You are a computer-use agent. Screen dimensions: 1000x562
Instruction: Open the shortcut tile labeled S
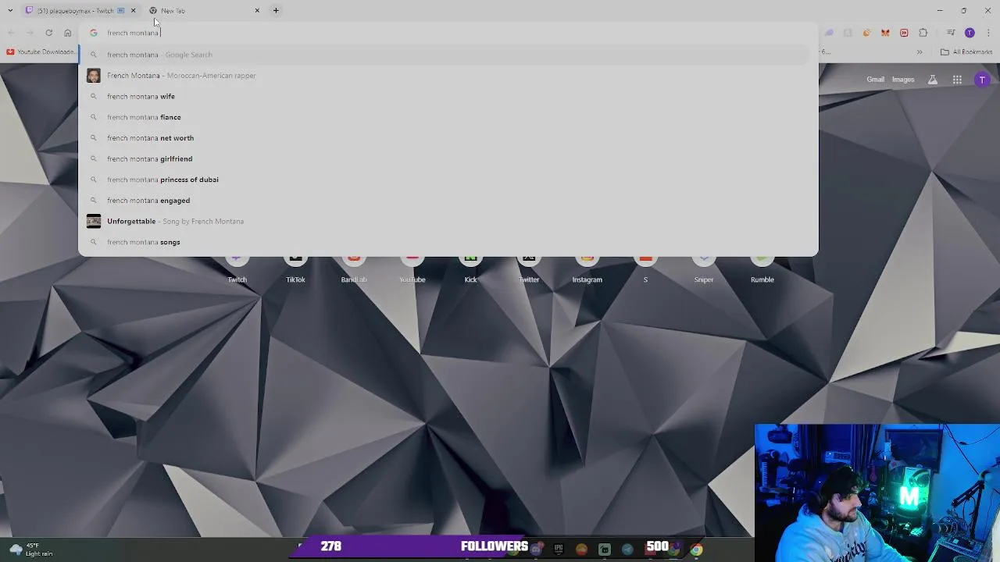(645, 270)
